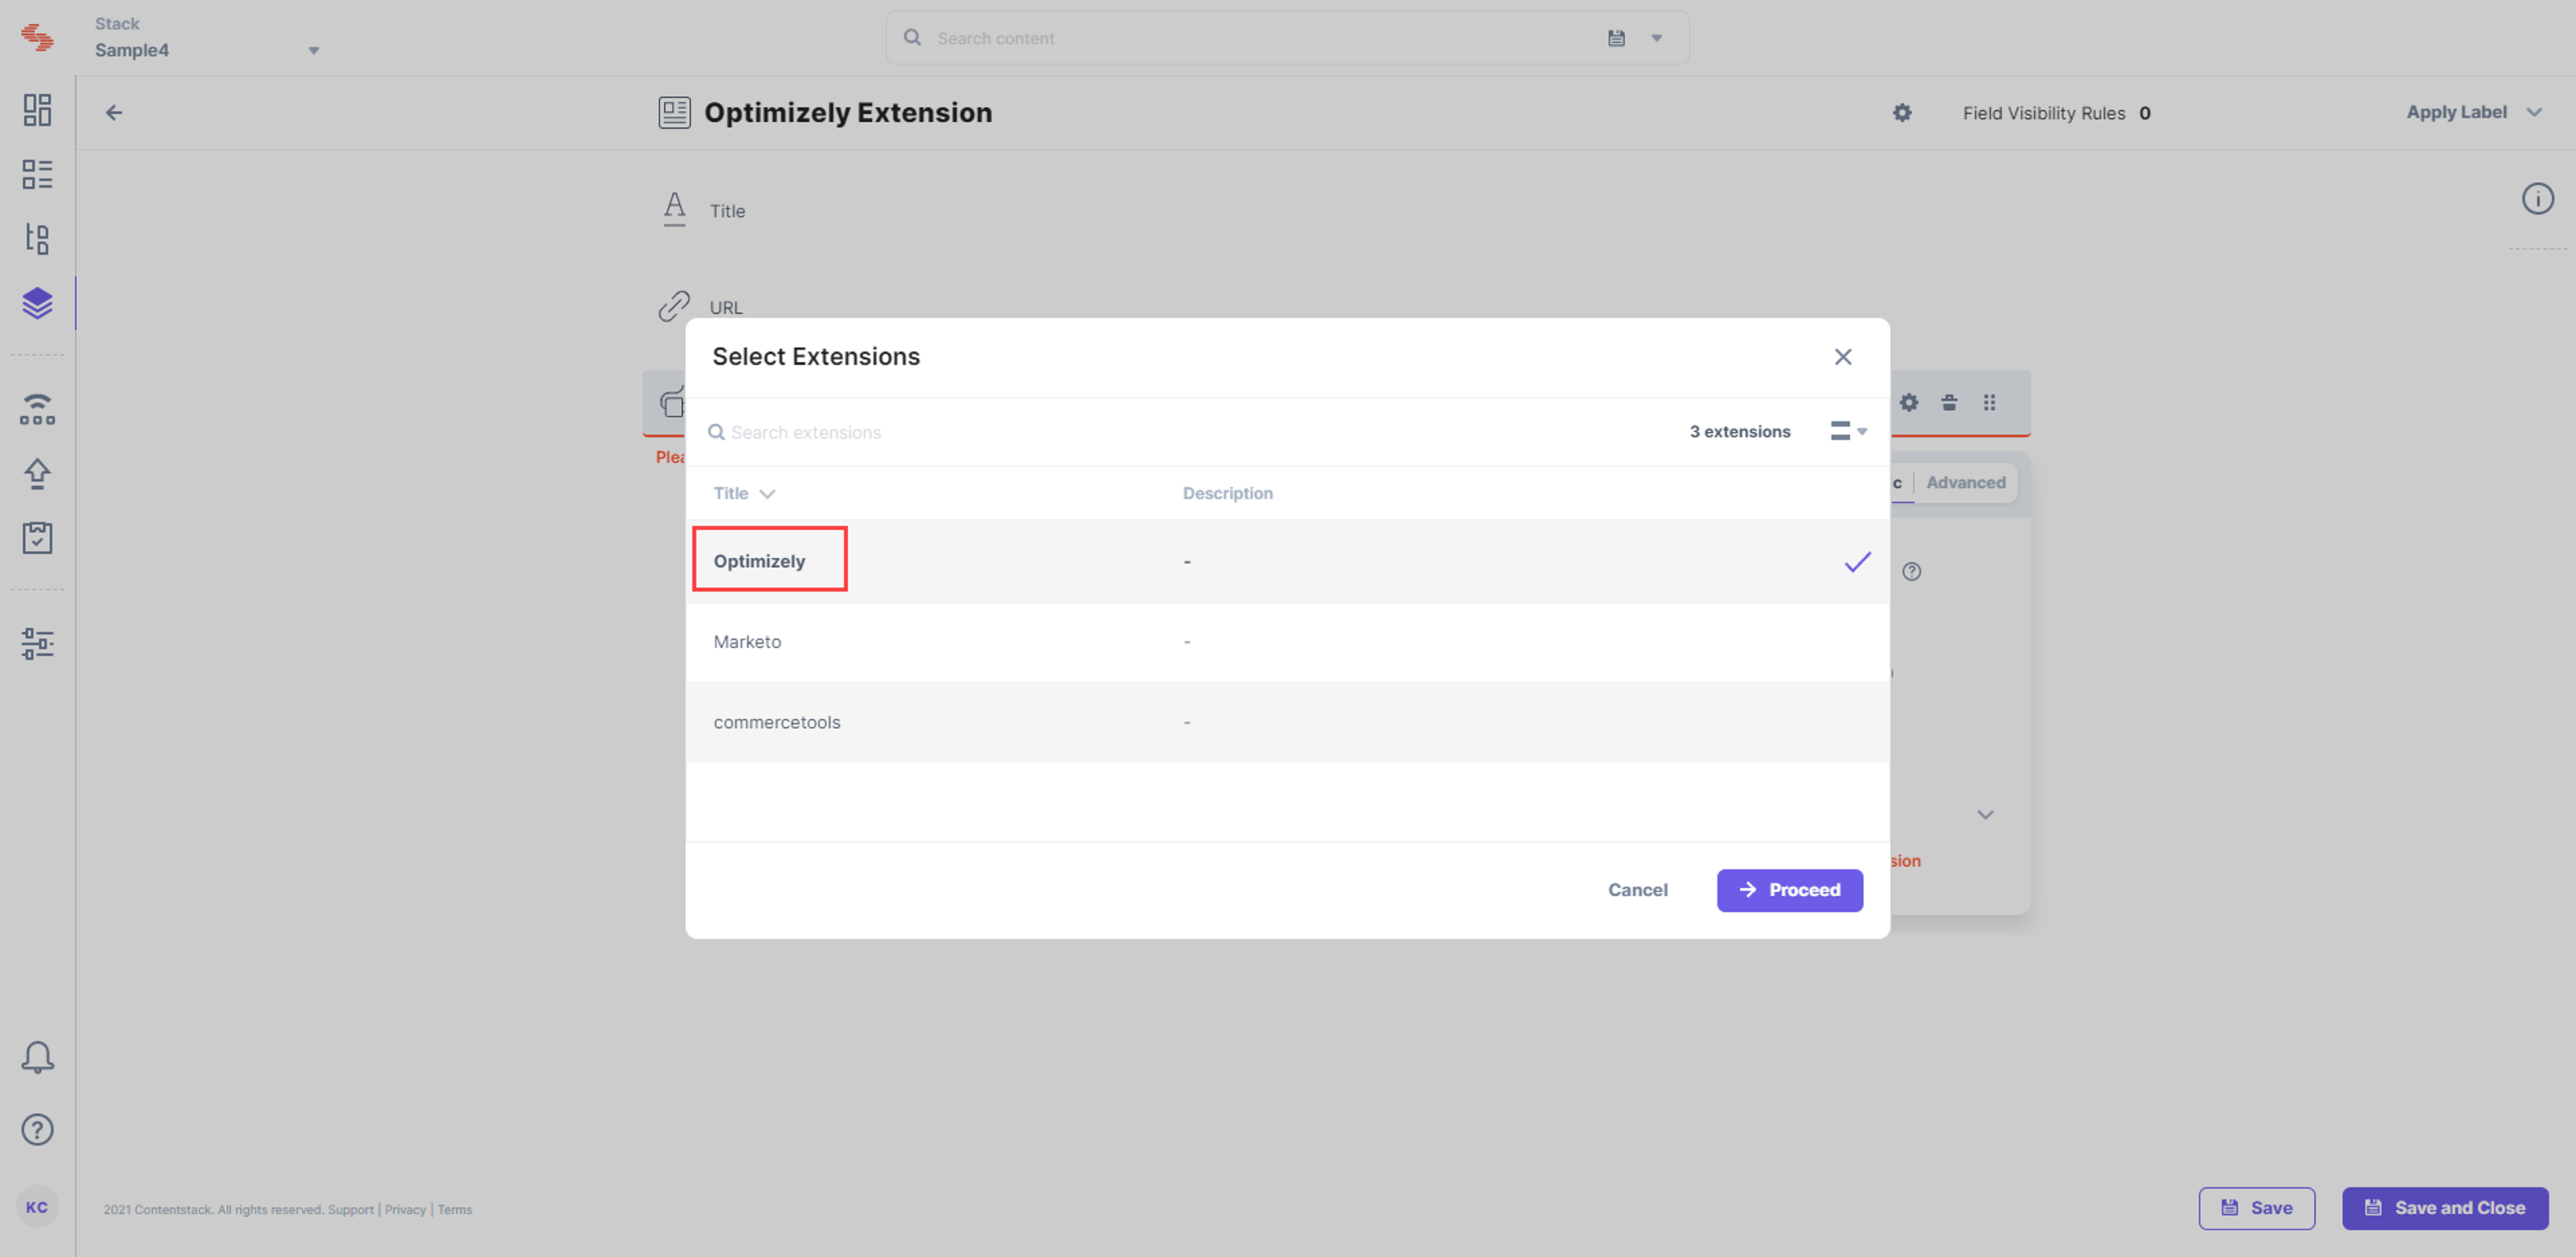2576x1257 pixels.
Task: Open the Support footer link
Action: [350, 1209]
